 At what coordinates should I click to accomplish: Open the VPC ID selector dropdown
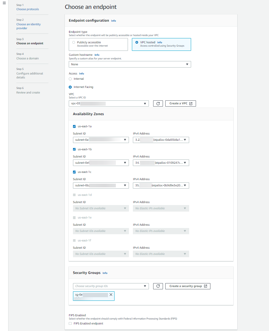[108, 103]
